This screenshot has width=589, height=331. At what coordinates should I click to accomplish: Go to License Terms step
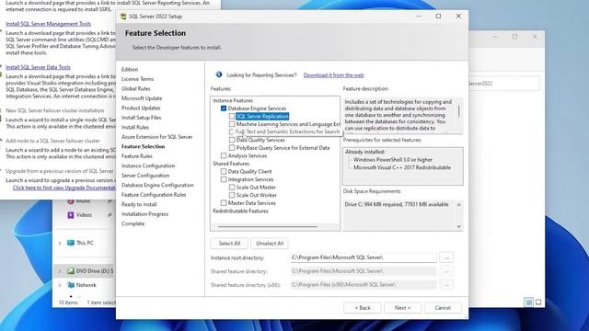[x=137, y=79]
